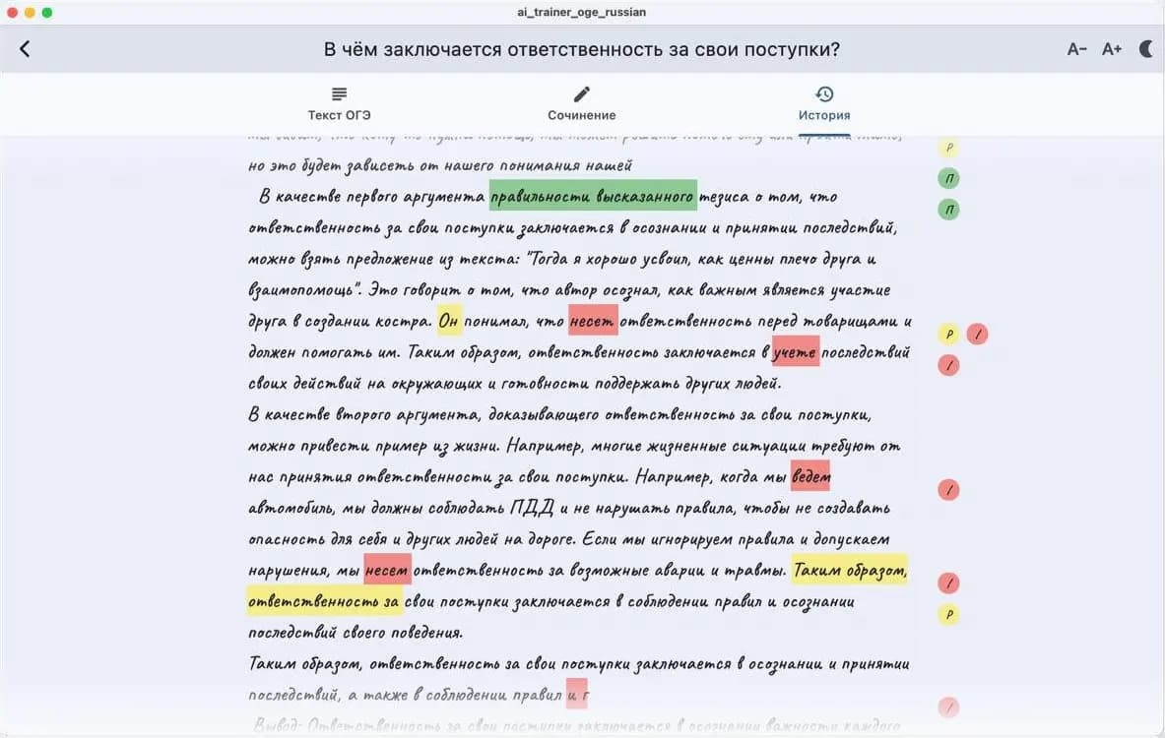Open the topmost yellow Р error badge

[x=947, y=148]
